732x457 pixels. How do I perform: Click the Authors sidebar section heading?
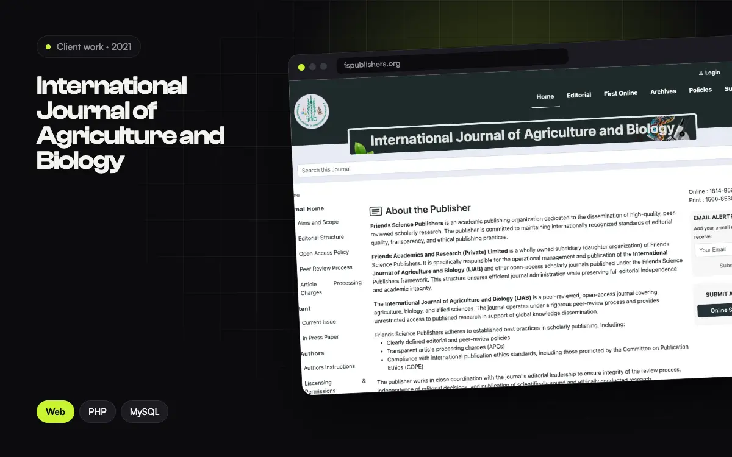[312, 353]
